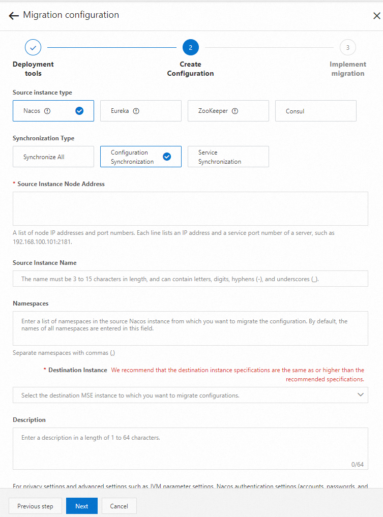
Task: Click the info icon next to Nacos
Action: (x=47, y=111)
